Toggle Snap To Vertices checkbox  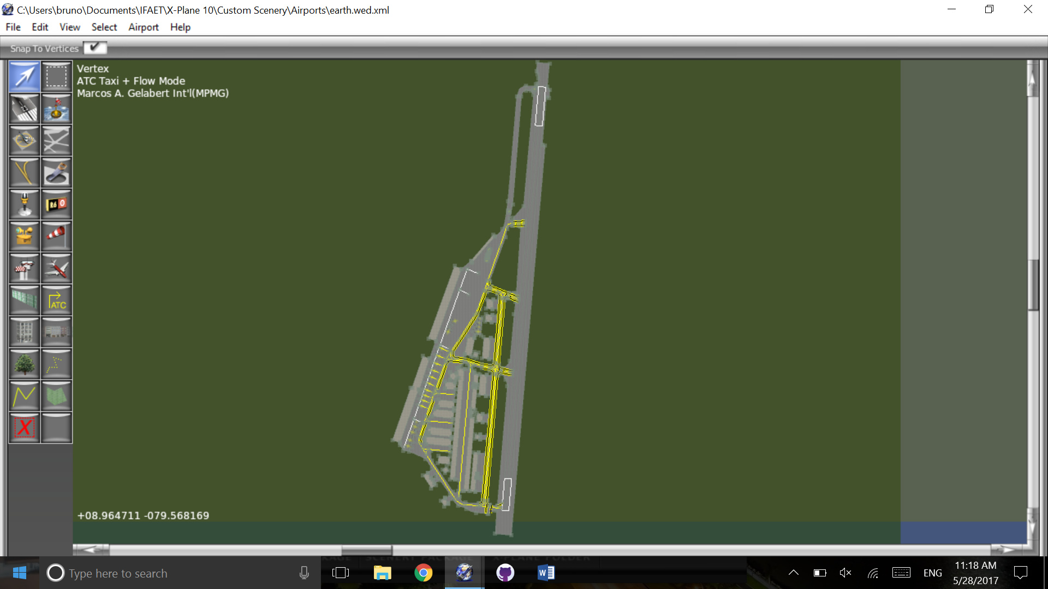95,48
